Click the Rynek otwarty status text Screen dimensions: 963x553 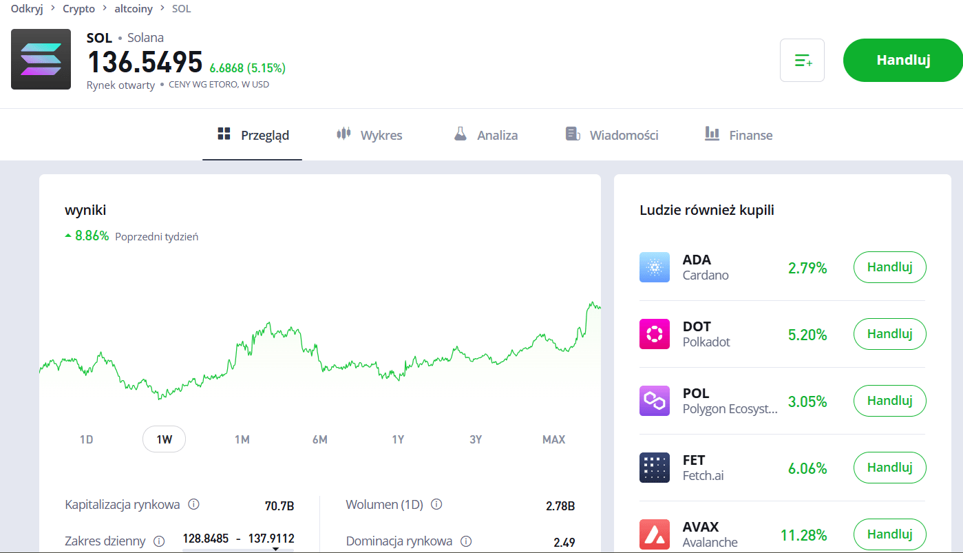[121, 85]
